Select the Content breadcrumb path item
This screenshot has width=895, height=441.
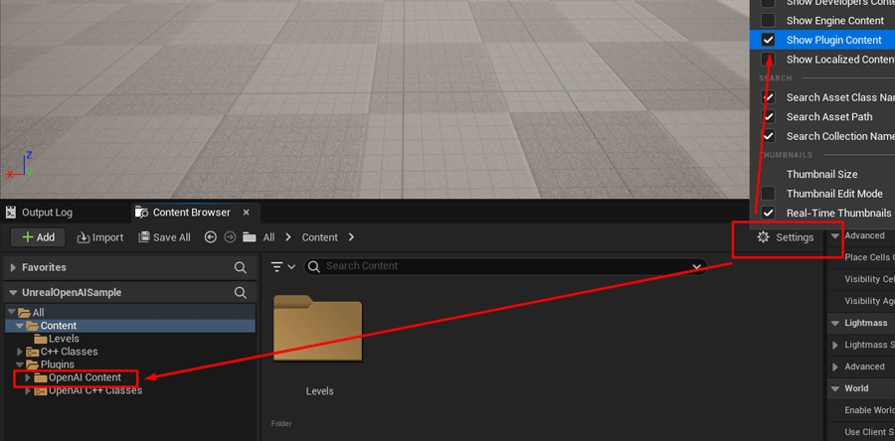(319, 237)
